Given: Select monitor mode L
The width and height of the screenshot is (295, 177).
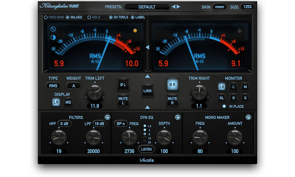Looking at the screenshot, I should [x=234, y=87].
